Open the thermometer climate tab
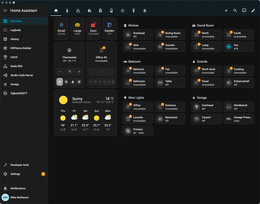The image size is (260, 204). point(67,11)
